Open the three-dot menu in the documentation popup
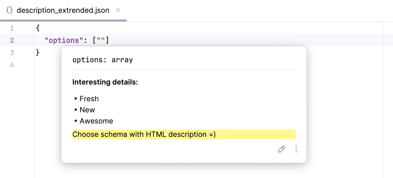Screen dimensions: 393x178 296,149
